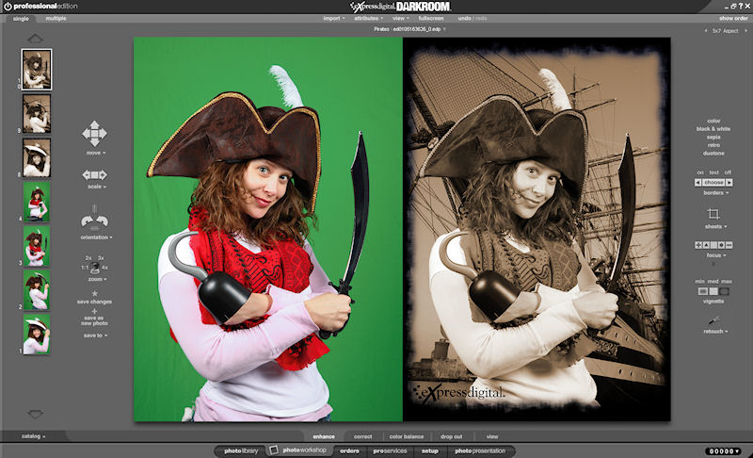Viewport: 753px width, 458px height.
Task: Click the scale arrows icon
Action: coord(94,174)
